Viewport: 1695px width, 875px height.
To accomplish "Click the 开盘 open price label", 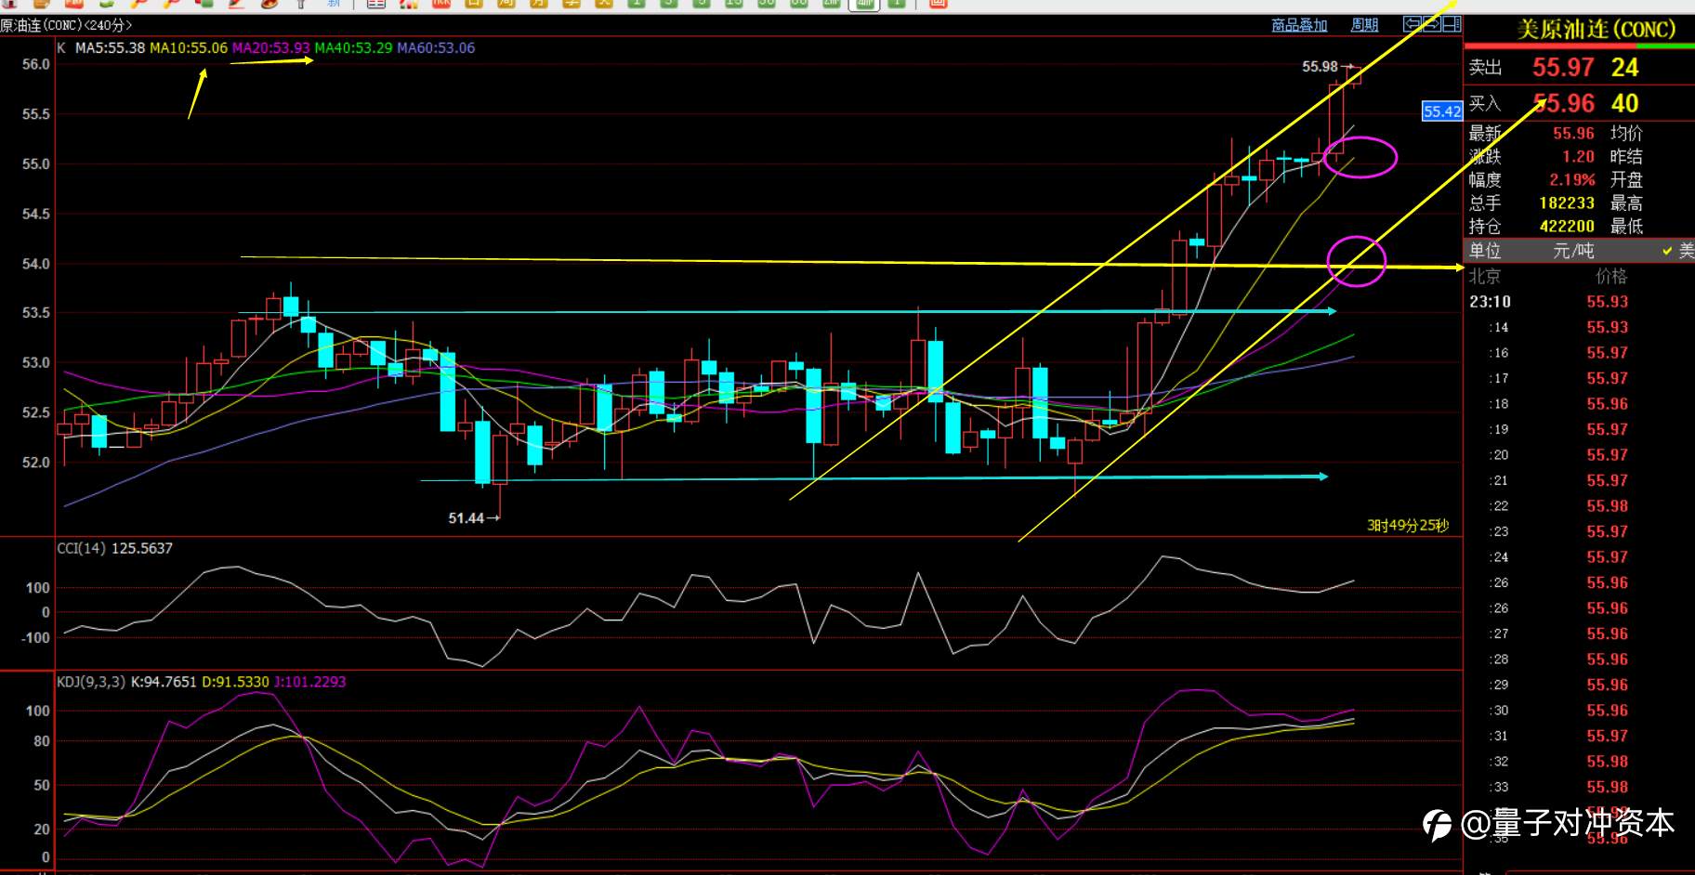I will pos(1626,180).
